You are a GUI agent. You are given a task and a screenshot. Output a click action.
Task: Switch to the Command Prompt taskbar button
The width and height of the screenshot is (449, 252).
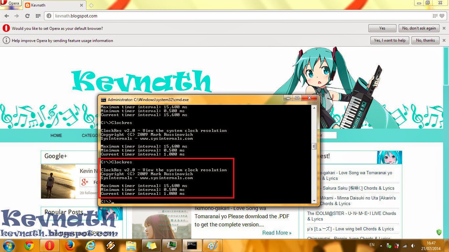[x=192, y=245]
